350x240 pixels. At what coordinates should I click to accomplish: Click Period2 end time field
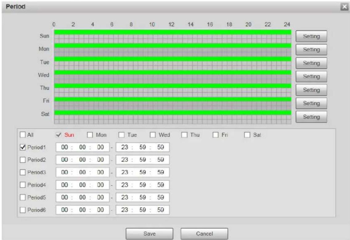pos(143,160)
